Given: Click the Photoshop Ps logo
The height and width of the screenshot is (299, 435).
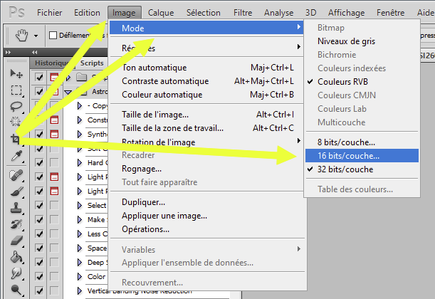Looking at the screenshot, I should [16, 13].
